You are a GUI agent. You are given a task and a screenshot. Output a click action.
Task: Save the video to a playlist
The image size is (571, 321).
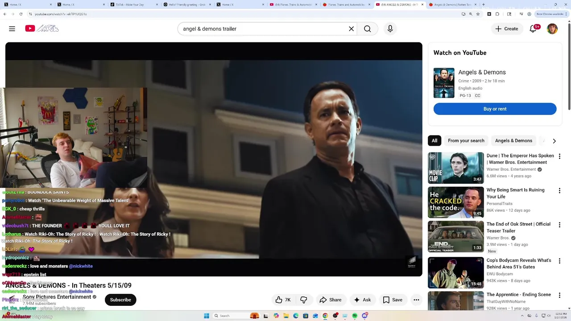pos(393,300)
